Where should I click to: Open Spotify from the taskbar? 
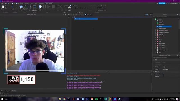click(x=96, y=99)
